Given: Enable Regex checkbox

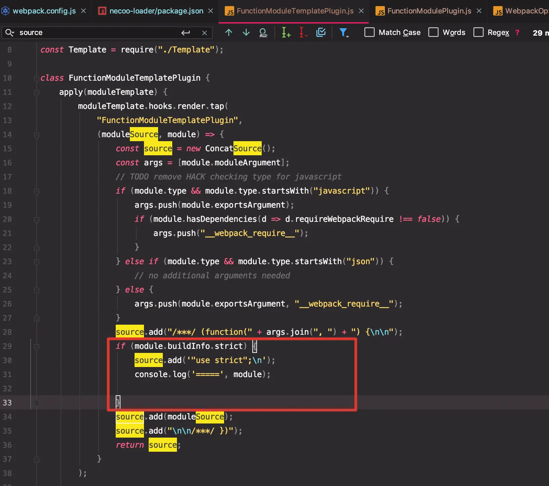Looking at the screenshot, I should pos(478,32).
